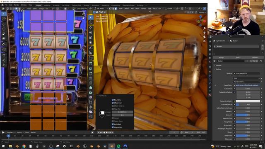
Task: Click the Select button in material slots
Action: click(x=238, y=58)
